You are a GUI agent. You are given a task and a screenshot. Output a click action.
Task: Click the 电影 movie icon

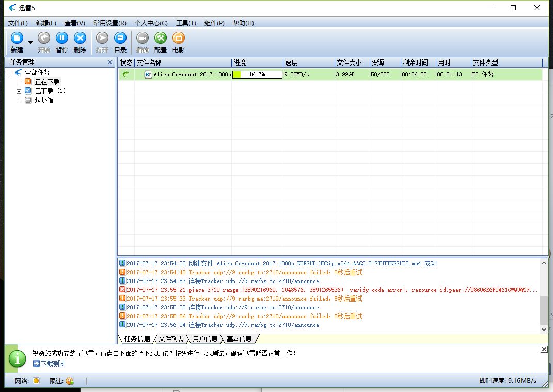179,38
